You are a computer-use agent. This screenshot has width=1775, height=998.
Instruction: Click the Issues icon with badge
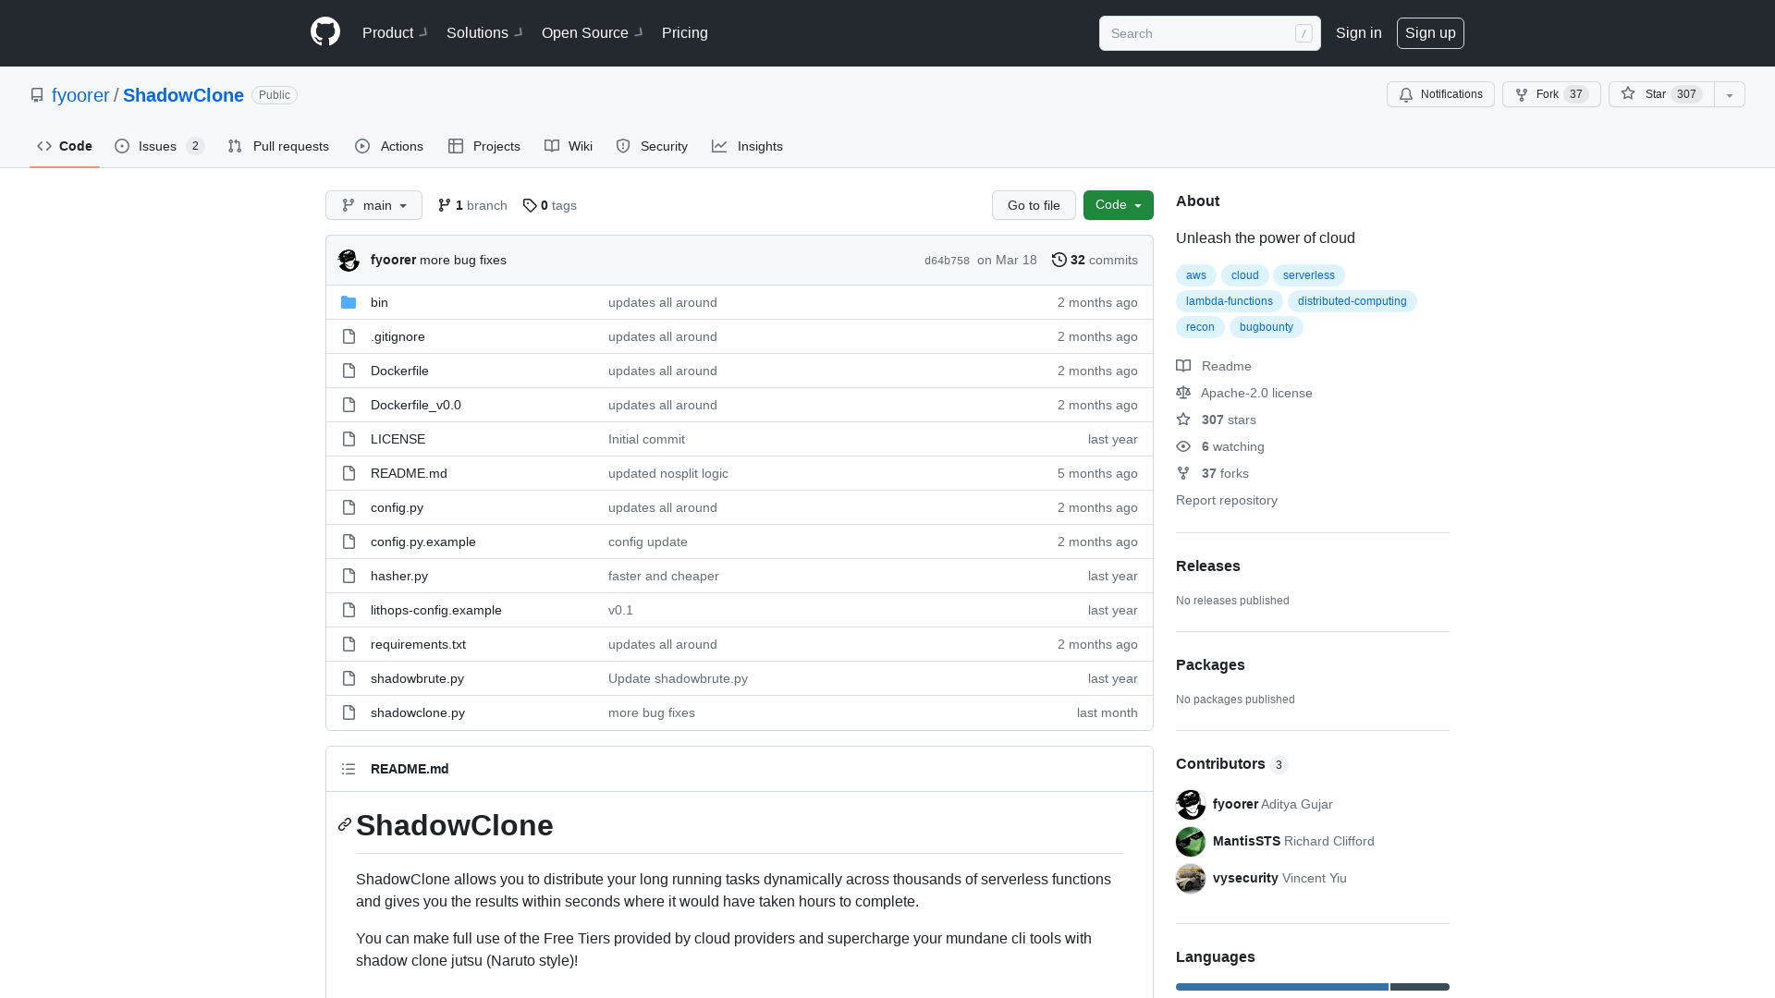click(158, 146)
